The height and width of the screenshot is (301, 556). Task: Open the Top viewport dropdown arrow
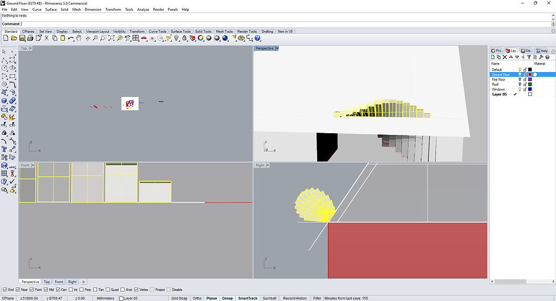[x=31, y=48]
